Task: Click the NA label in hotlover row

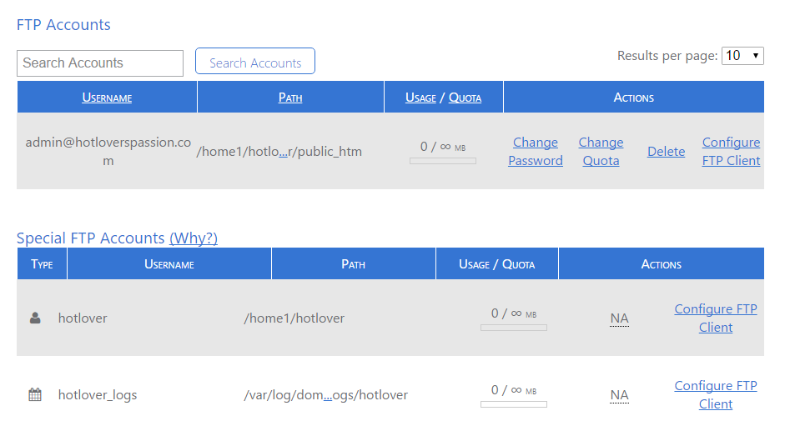Action: (619, 318)
